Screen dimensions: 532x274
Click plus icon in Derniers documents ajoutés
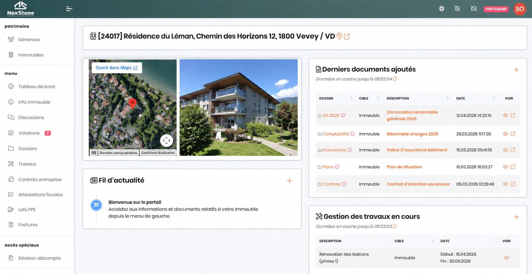click(516, 70)
